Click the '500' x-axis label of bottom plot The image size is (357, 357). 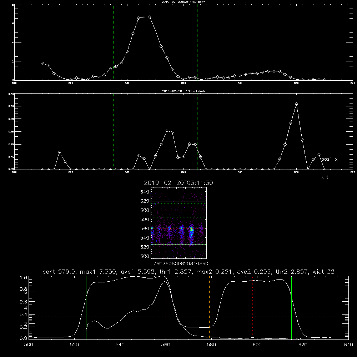(x=29, y=345)
